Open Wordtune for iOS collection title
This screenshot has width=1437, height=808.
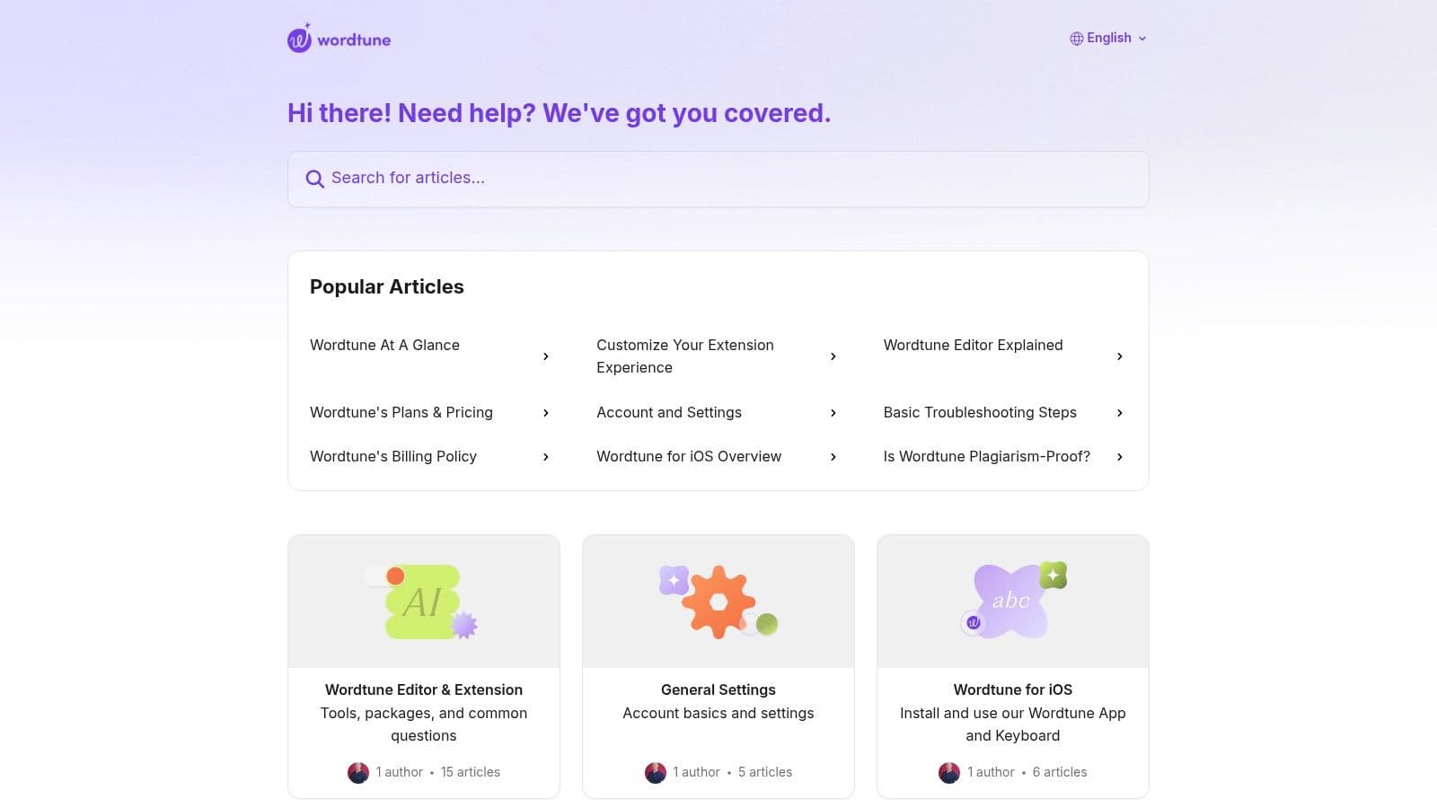[1013, 689]
